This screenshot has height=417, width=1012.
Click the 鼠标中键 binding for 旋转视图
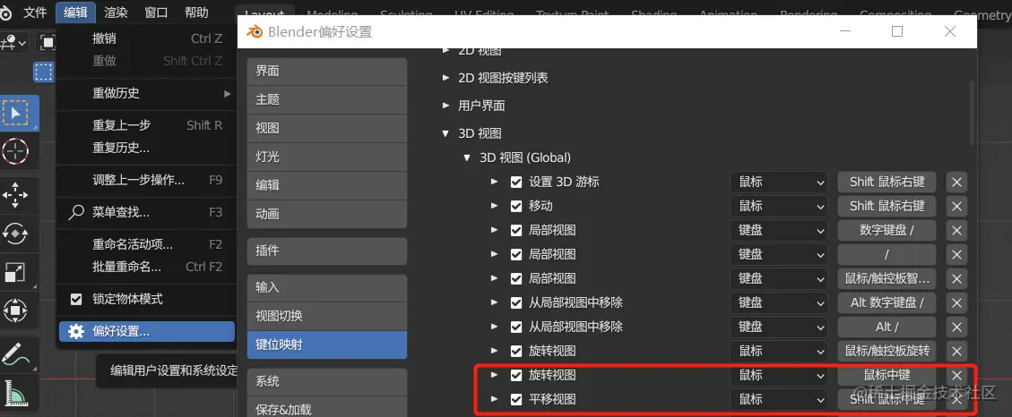point(887,375)
